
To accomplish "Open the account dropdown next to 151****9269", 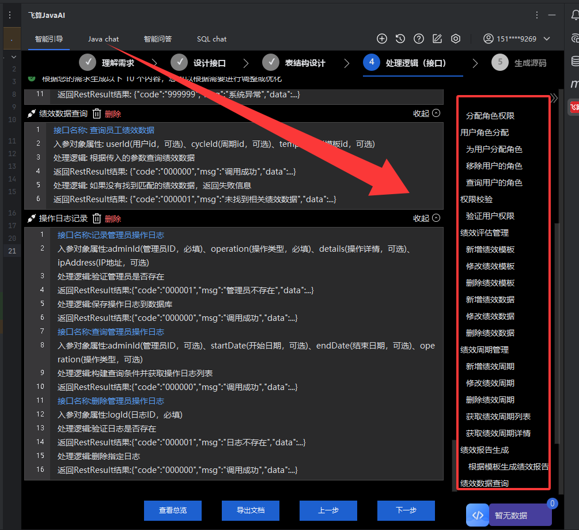I will pyautogui.click(x=547, y=39).
